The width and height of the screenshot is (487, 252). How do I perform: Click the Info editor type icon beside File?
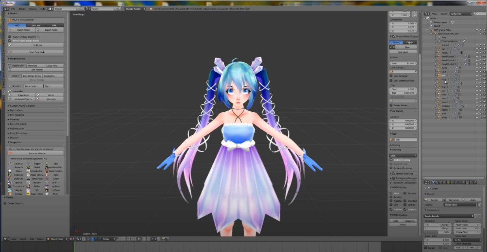[x=6, y=8]
